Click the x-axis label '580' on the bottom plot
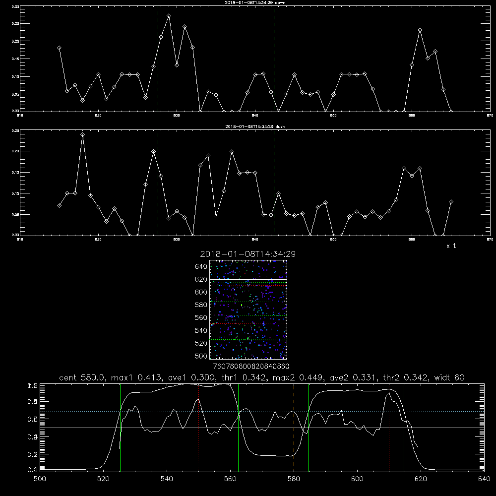 tap(294, 479)
